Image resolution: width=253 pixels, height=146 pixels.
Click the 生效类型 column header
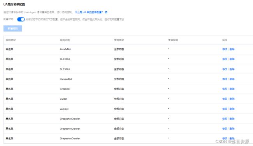click(119, 40)
